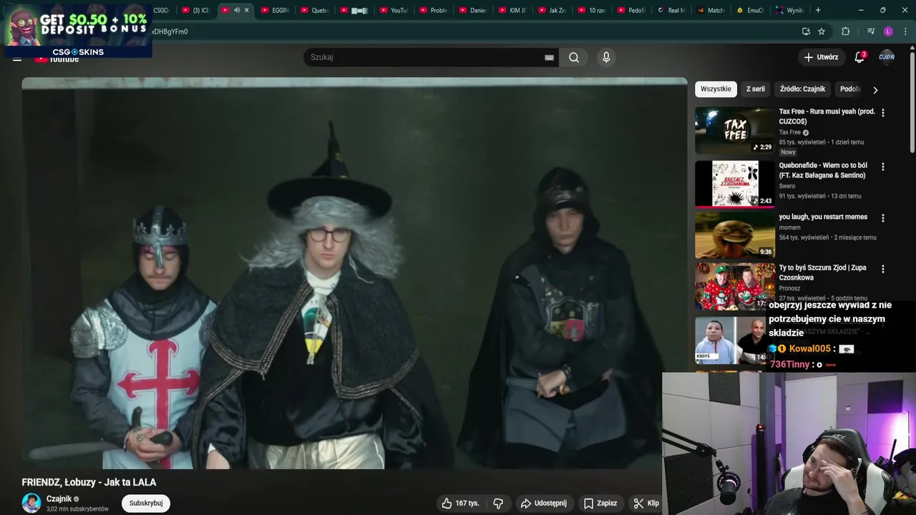
Task: Click the Zupa Czosnkowa video thumbnail
Action: point(735,286)
